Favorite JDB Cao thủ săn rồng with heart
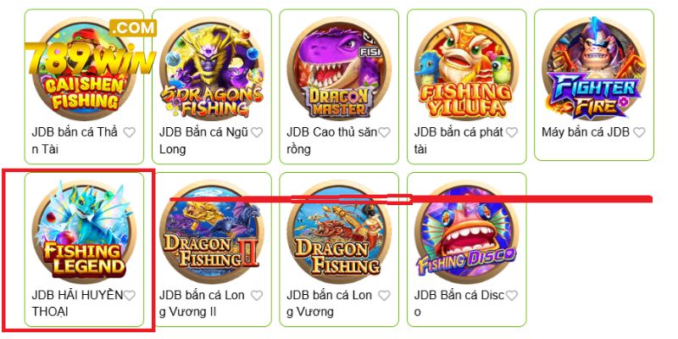The image size is (678, 339). click(384, 132)
